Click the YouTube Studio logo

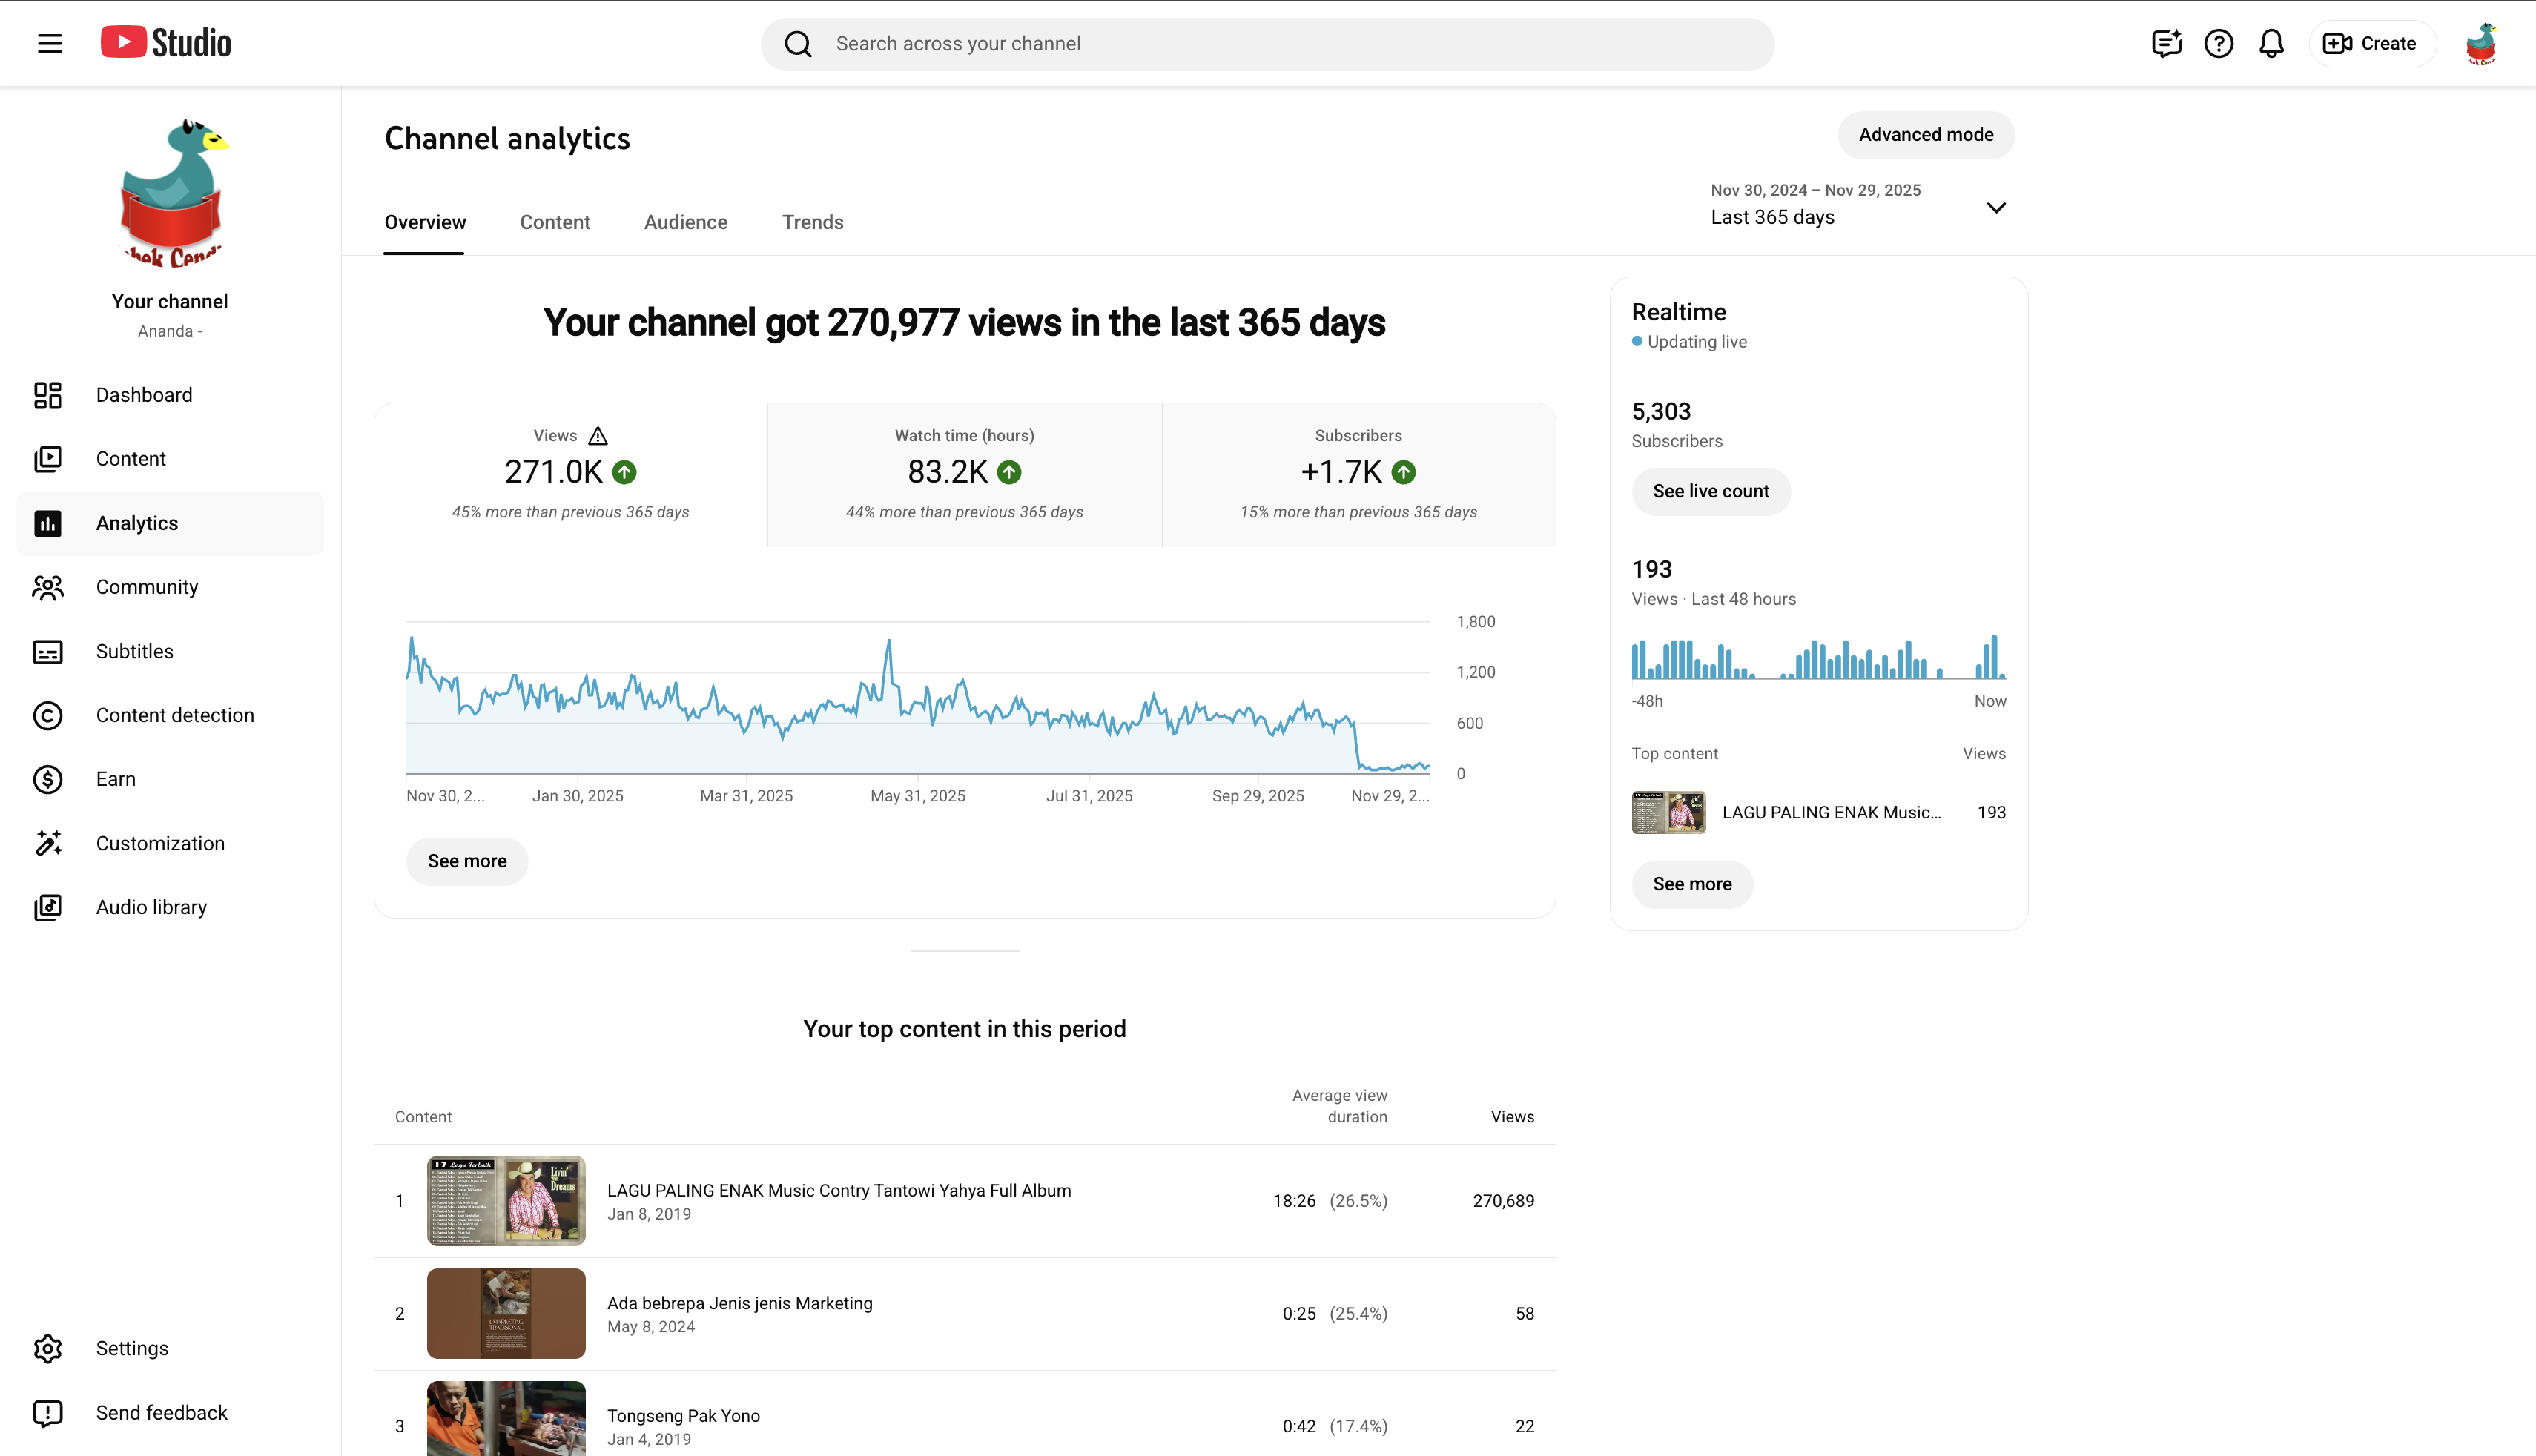tap(166, 43)
